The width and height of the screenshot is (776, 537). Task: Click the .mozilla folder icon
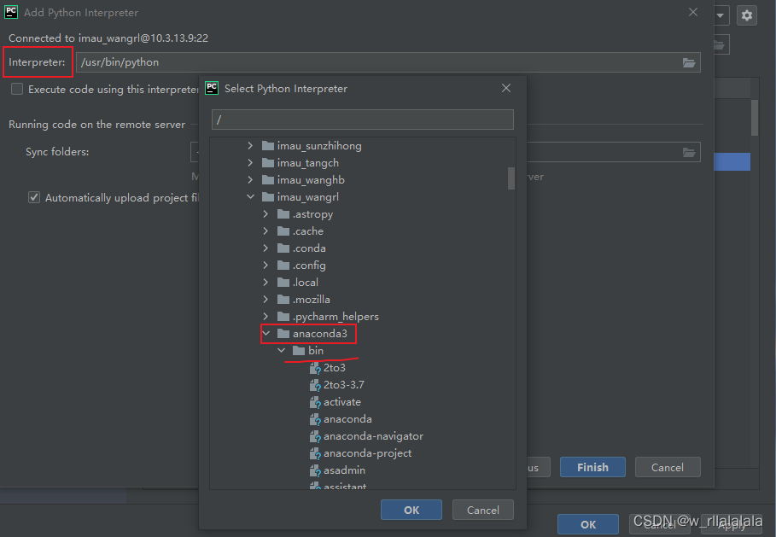point(283,300)
